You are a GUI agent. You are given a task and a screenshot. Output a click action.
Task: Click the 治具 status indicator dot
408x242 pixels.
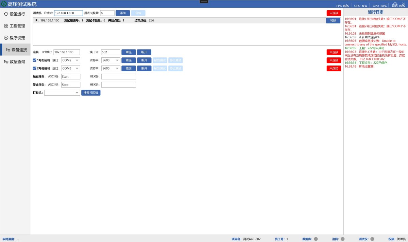coord(342,239)
